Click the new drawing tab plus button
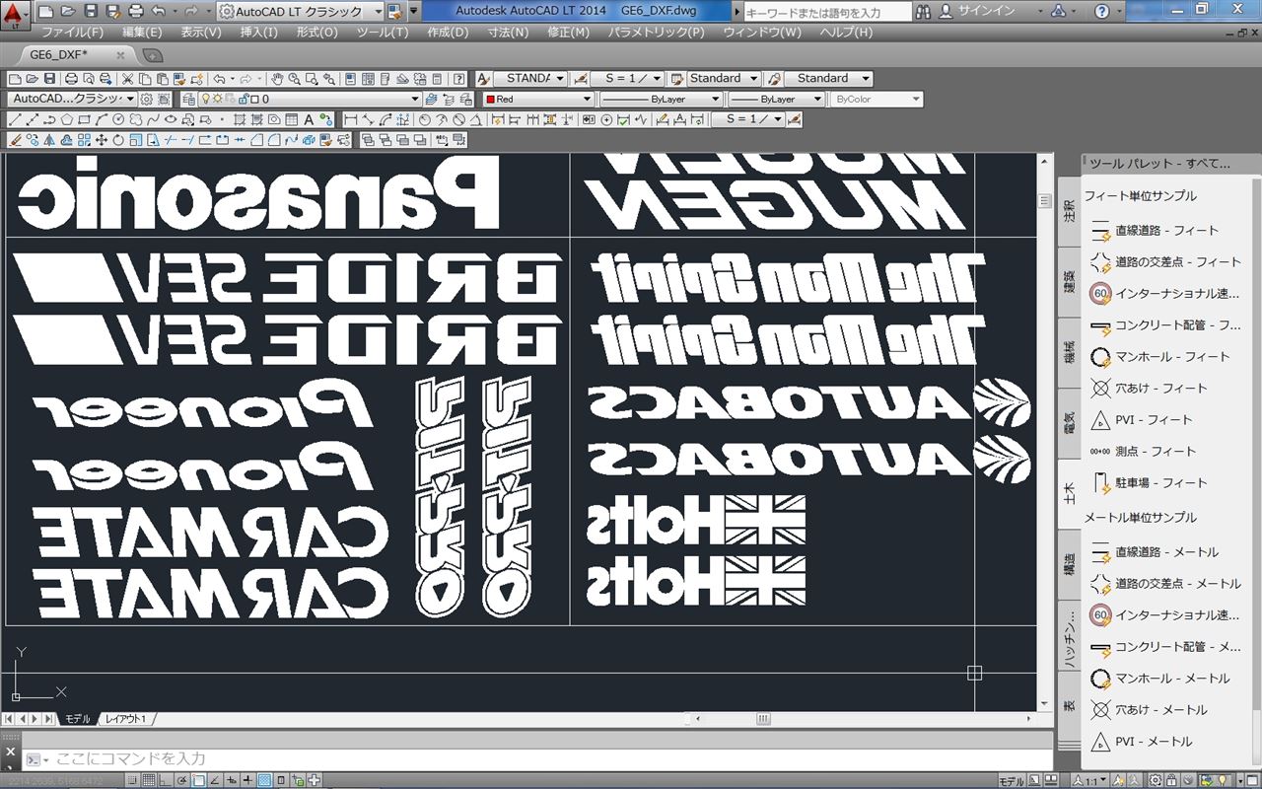 point(152,55)
